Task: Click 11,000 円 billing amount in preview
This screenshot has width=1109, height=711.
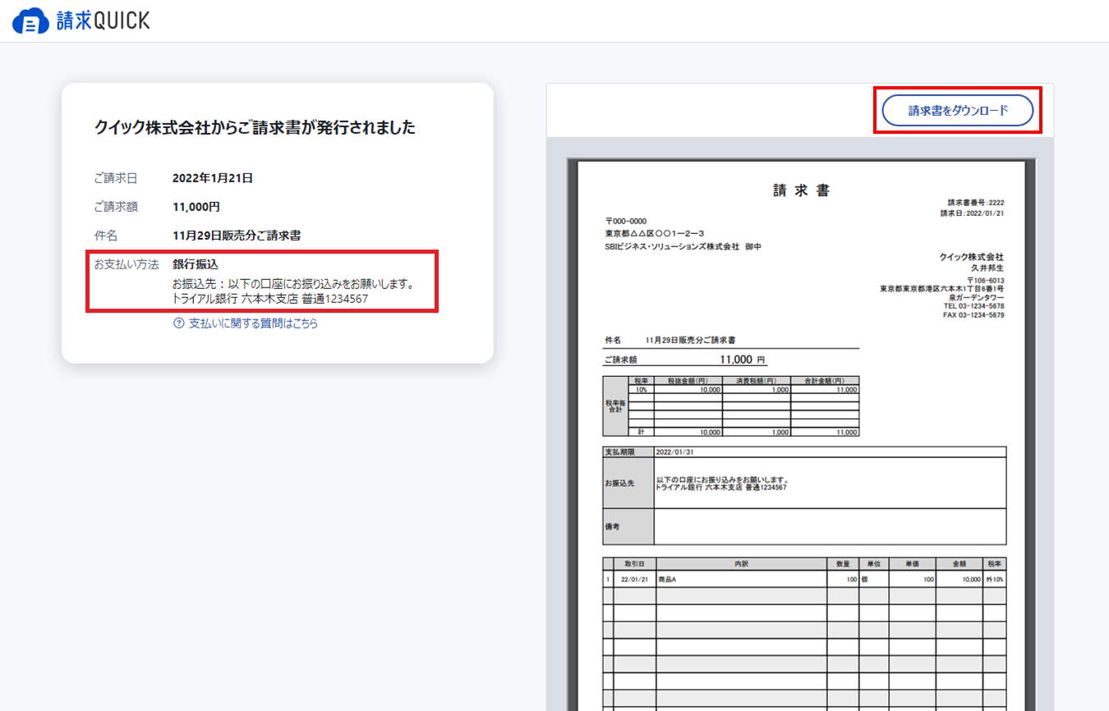Action: (743, 360)
